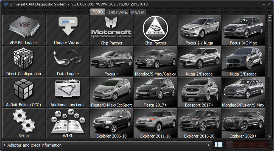Click the arrow at the right of the adapter bar

point(208,145)
